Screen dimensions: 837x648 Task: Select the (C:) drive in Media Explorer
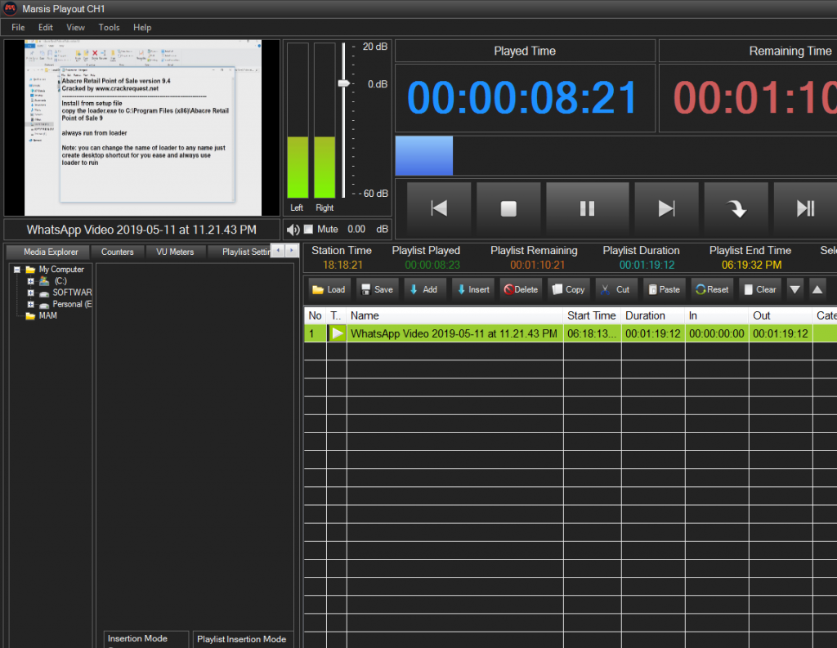(x=60, y=281)
